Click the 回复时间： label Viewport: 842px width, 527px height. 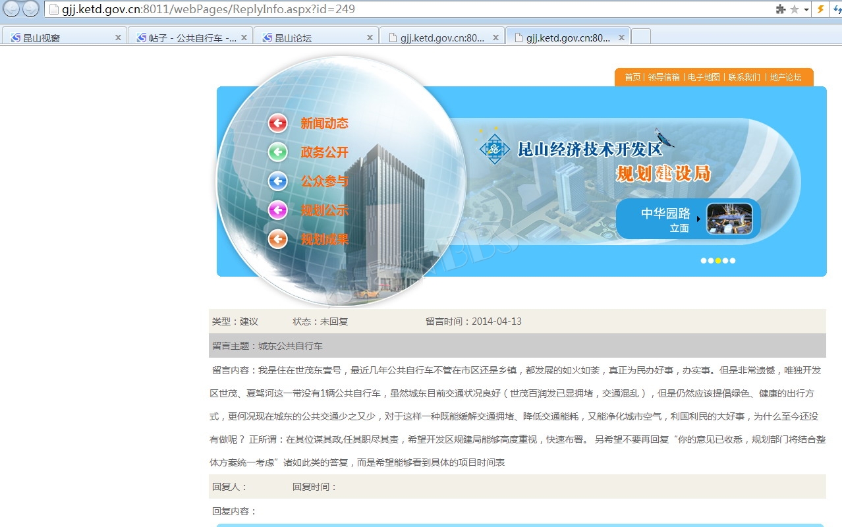315,487
